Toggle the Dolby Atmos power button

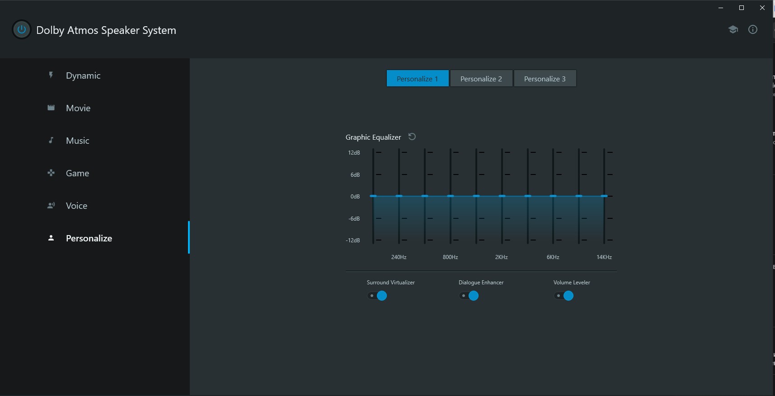pos(21,30)
